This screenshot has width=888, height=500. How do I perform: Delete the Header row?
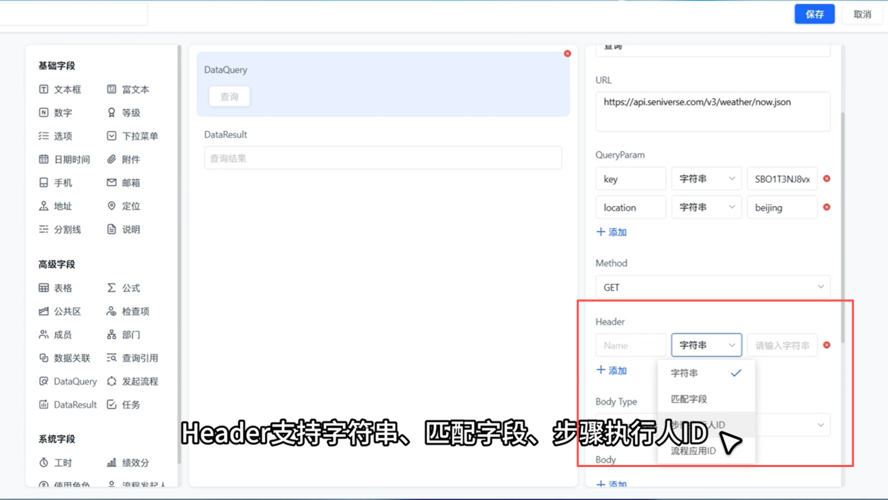tap(827, 345)
